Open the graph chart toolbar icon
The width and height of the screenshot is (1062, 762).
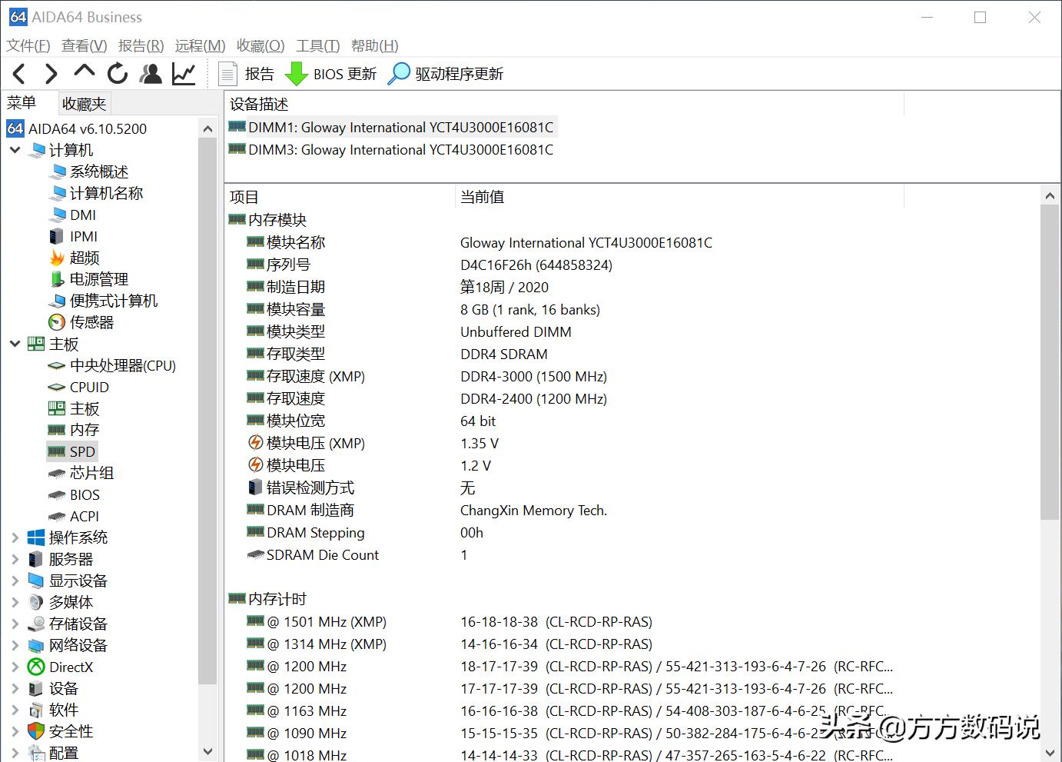pyautogui.click(x=184, y=74)
